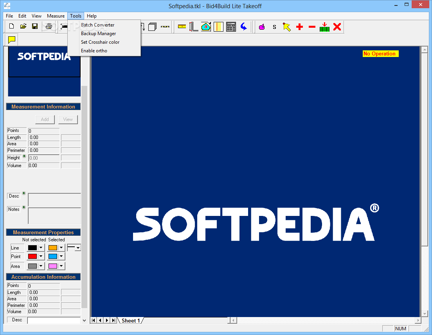Open the calculator toolbar icon

point(231,27)
